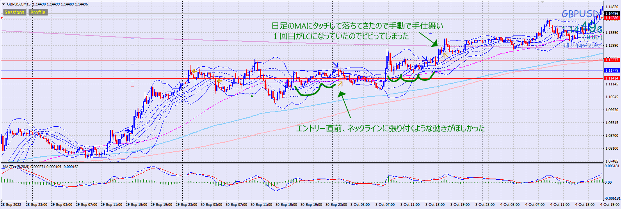Click price scale value 1.14820
621x209 pixels.
point(612,7)
